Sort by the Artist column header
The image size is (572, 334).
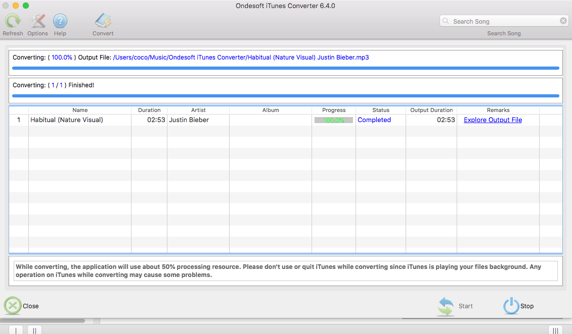(198, 110)
